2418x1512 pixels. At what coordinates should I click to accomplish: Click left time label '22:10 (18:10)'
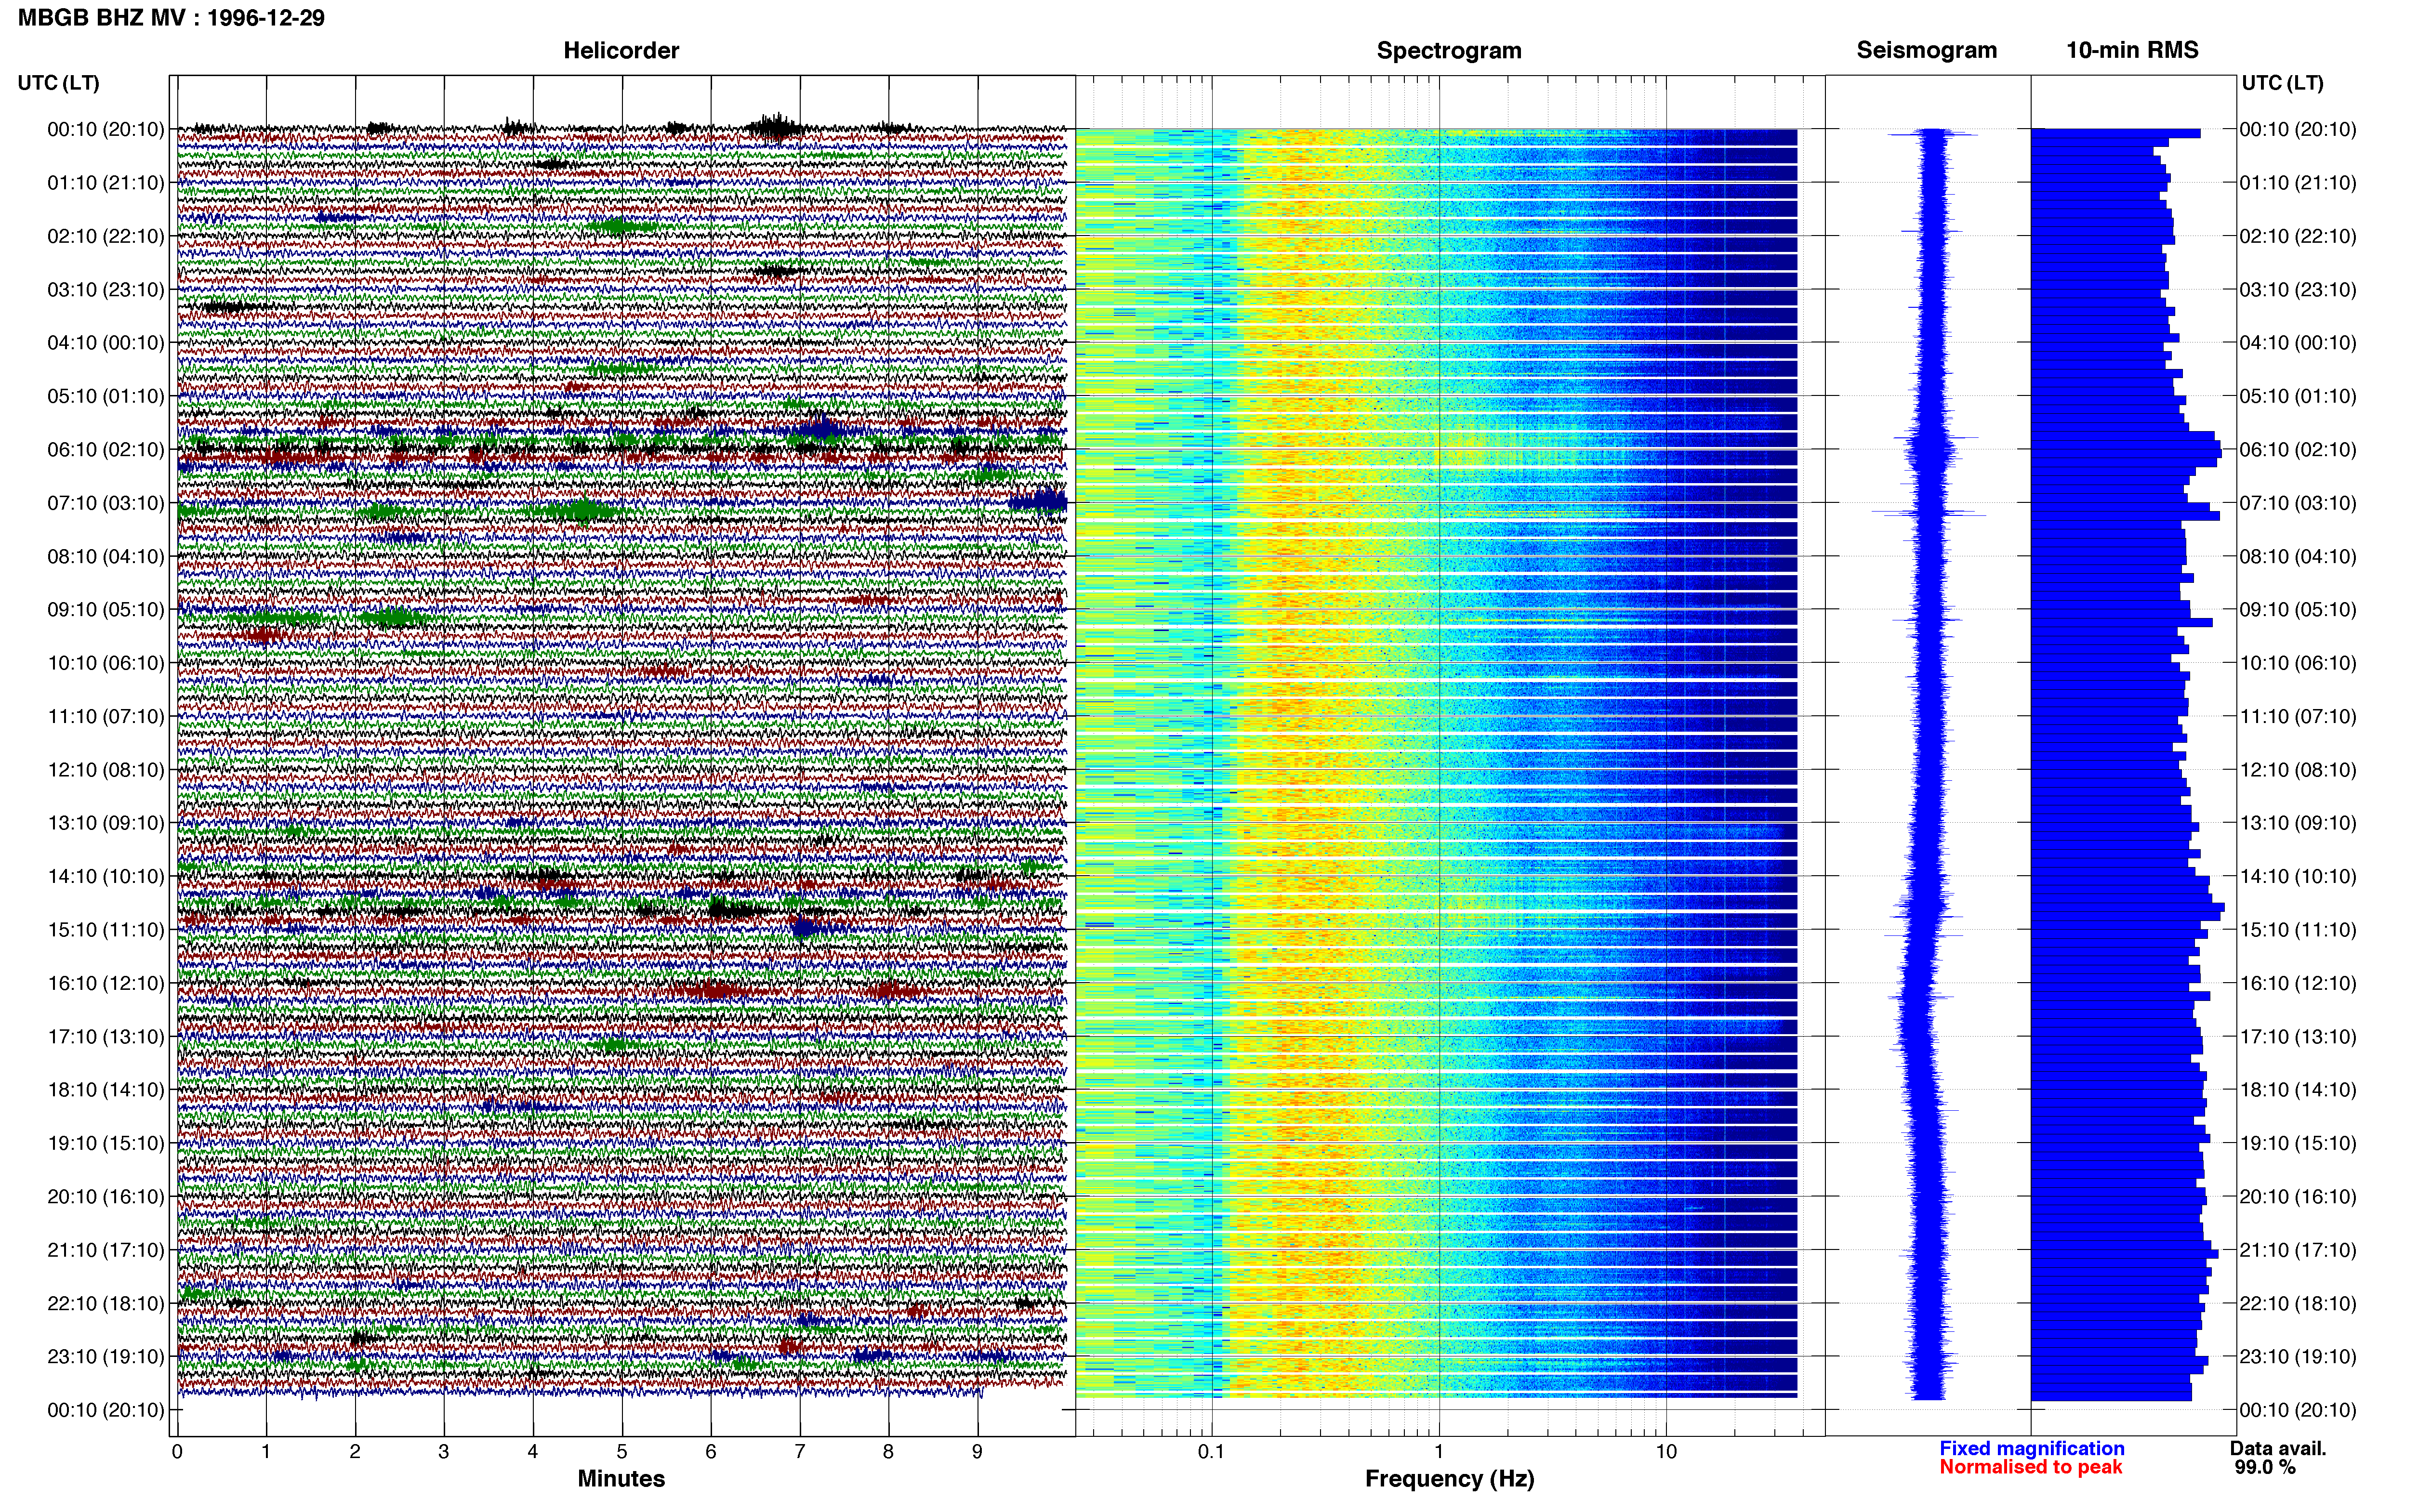pos(106,1304)
